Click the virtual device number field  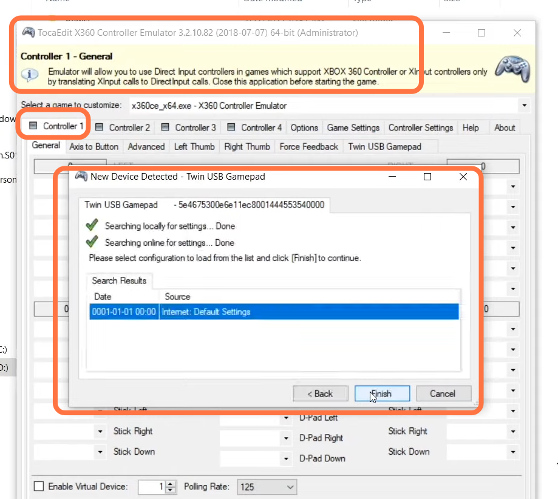[x=152, y=487]
